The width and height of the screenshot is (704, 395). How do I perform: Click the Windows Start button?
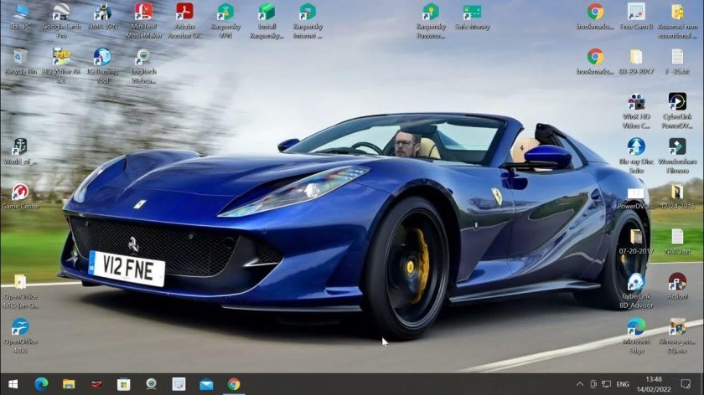click(13, 384)
